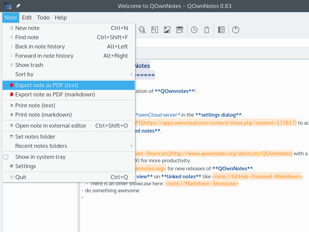This screenshot has width=309, height=232.
Task: Toggle the markdown split view toolbar icon
Action: 155,30
